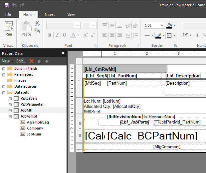Expand the Built-in Fields folder
Screen dimensions: 206x173
(4, 68)
